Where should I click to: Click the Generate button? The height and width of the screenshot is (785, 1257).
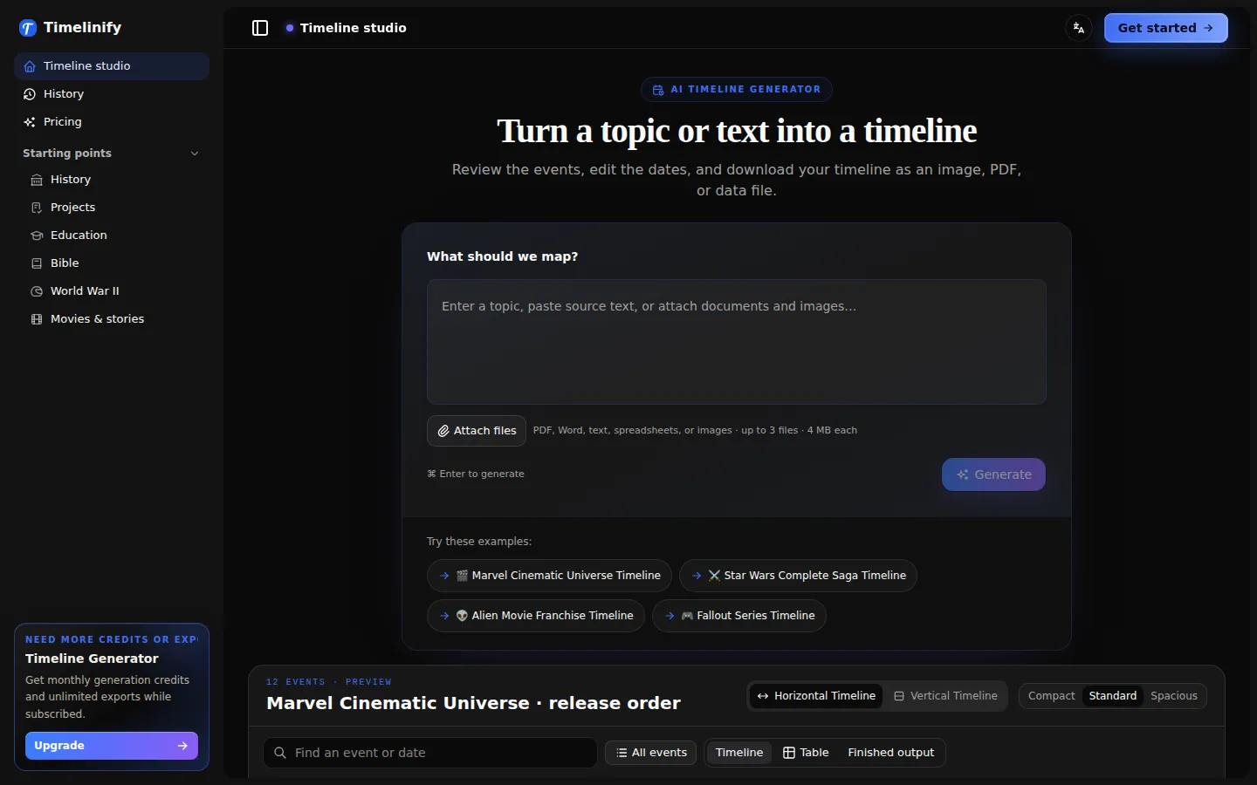click(x=993, y=474)
